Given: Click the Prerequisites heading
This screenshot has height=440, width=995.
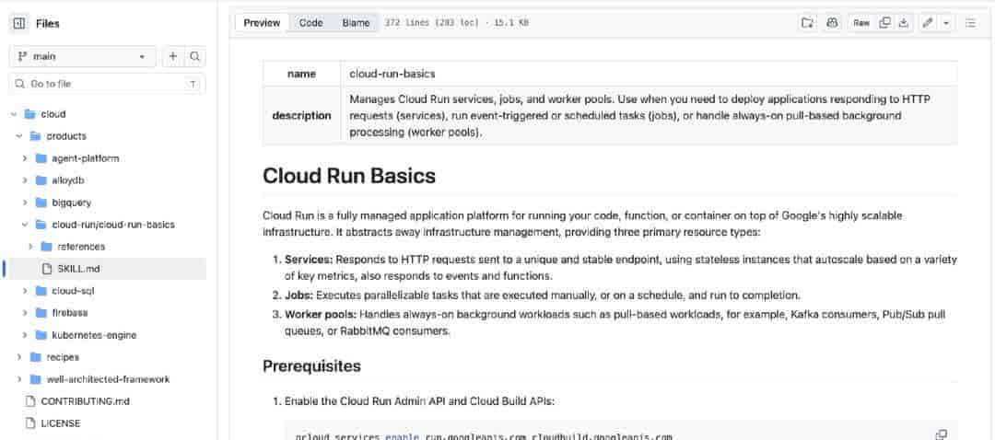Looking at the screenshot, I should click(311, 365).
